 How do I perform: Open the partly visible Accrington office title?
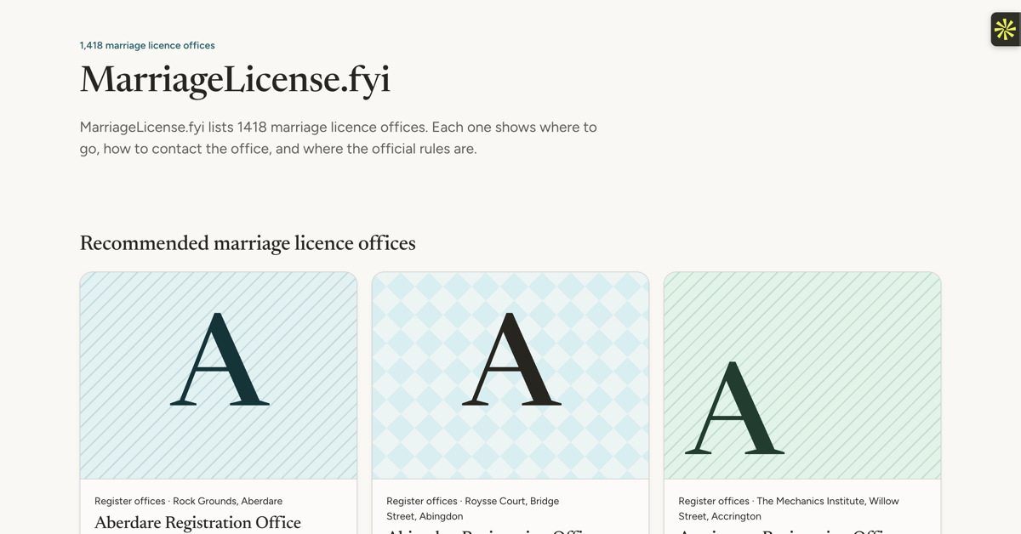(x=783, y=531)
